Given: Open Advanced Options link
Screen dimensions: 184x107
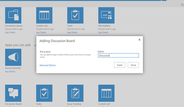Looking at the screenshot, I should pyautogui.click(x=48, y=65).
